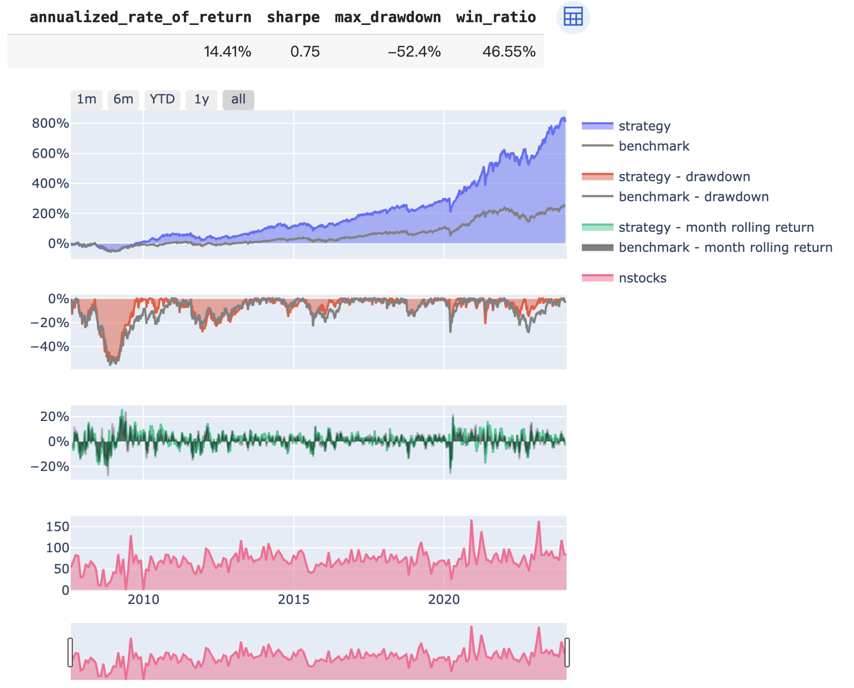Viewport: 854px width, 688px height.
Task: Click the max_drawdown column header
Action: point(387,18)
